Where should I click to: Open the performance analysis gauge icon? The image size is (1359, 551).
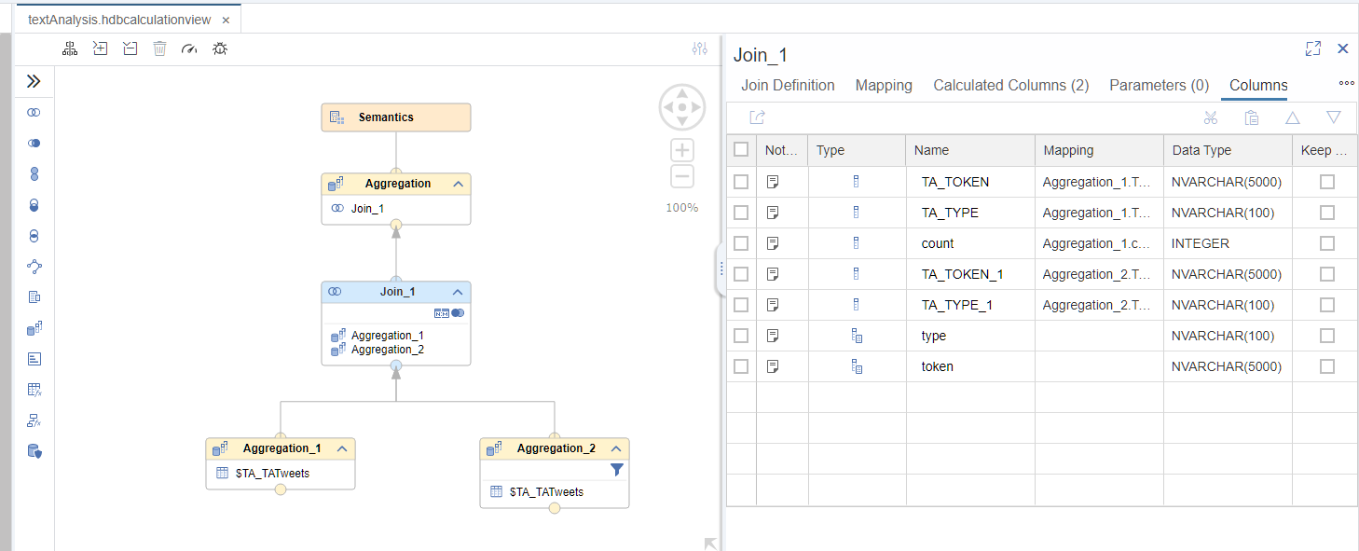click(190, 48)
